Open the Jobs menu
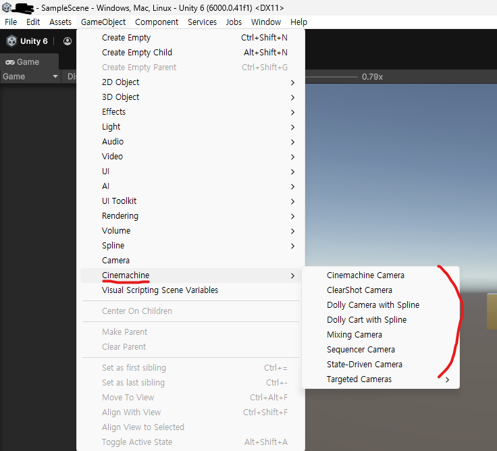 [234, 22]
